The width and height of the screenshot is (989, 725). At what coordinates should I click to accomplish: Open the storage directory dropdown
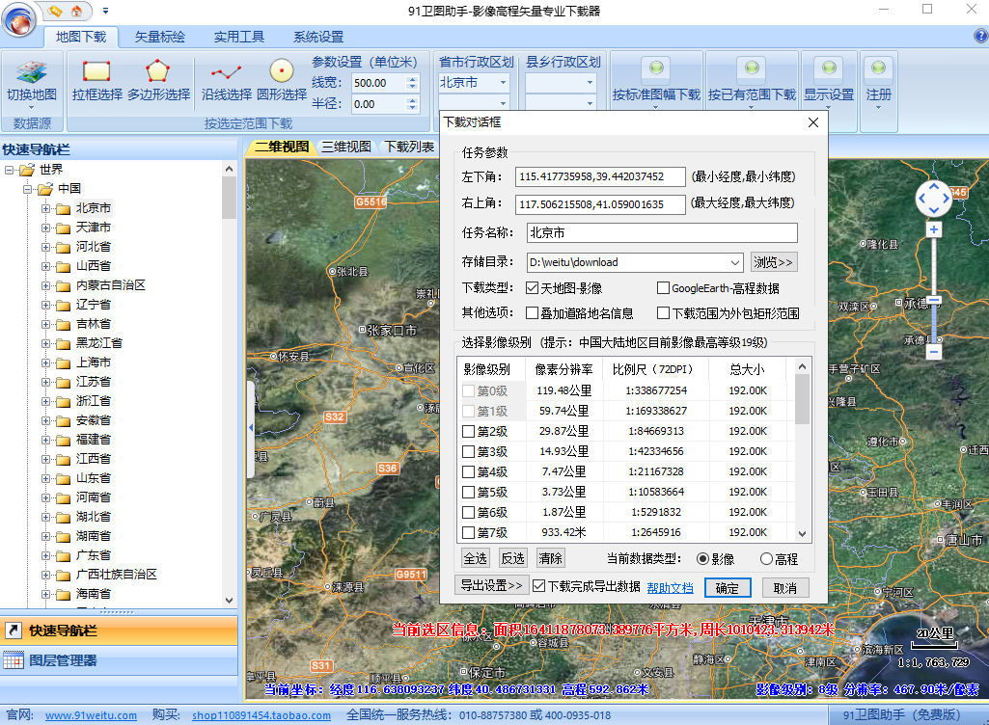point(736,262)
